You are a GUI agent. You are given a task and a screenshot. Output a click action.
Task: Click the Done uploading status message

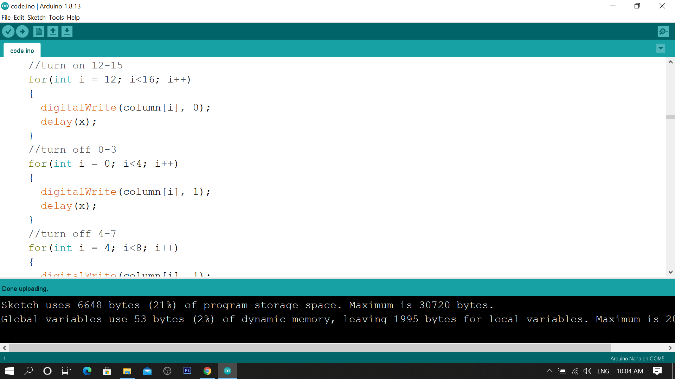tap(25, 288)
